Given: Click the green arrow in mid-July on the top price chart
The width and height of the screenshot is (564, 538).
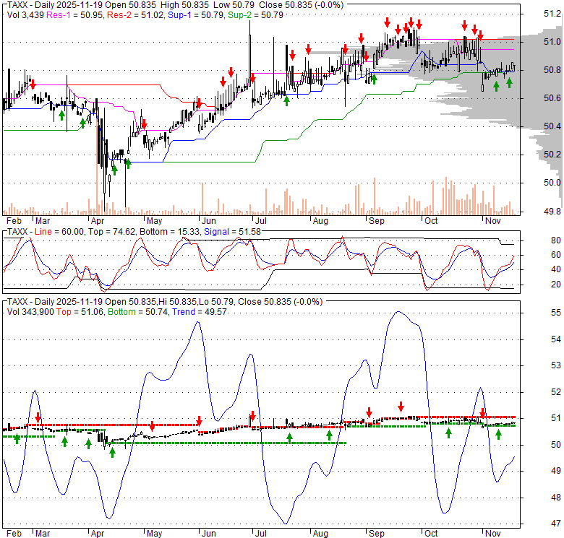Looking at the screenshot, I should coord(287,100).
